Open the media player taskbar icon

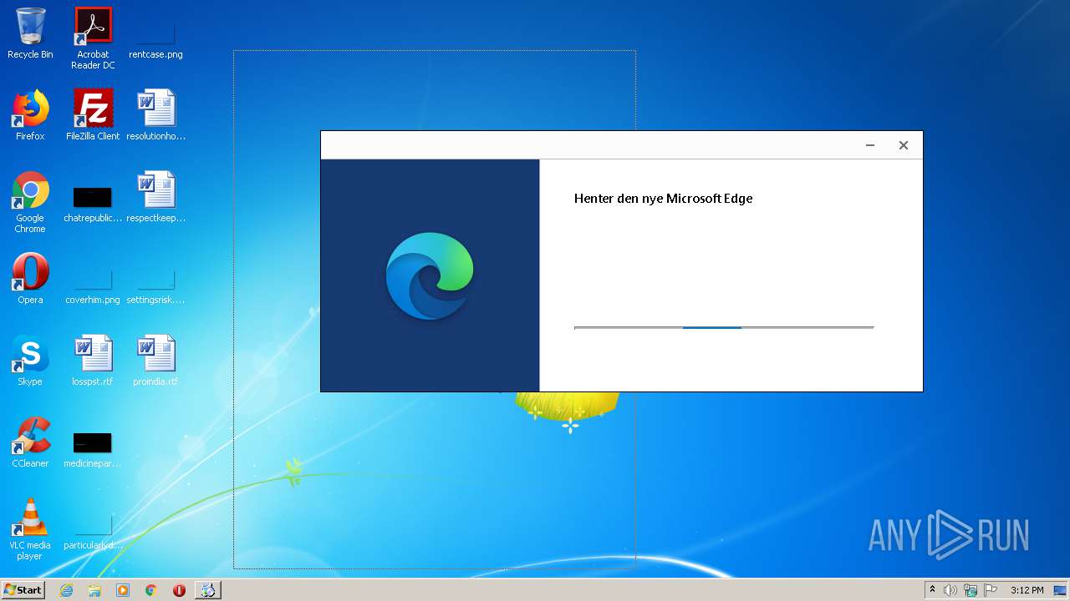(x=123, y=590)
